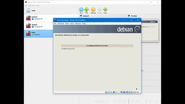185x104 pixels.
Task: Click the display icon in VM status bar
Action: coord(121,92)
